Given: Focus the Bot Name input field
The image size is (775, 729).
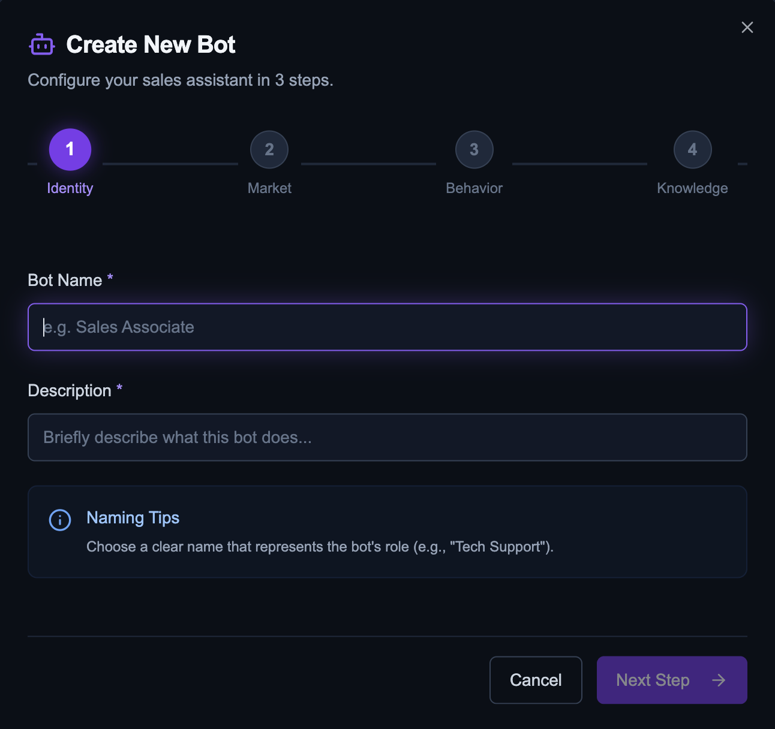Looking at the screenshot, I should (387, 327).
